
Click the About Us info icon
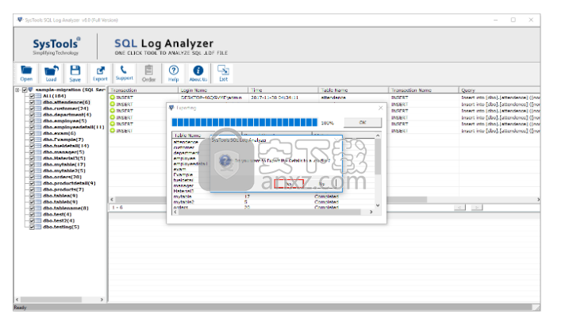(x=198, y=71)
